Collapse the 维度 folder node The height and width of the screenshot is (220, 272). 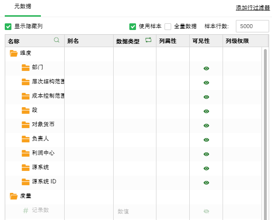[x=14, y=53]
